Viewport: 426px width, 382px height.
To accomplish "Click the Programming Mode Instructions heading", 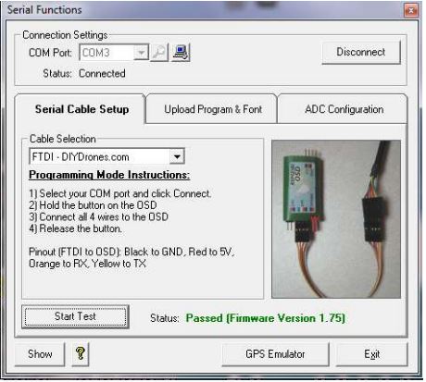I will click(109, 175).
